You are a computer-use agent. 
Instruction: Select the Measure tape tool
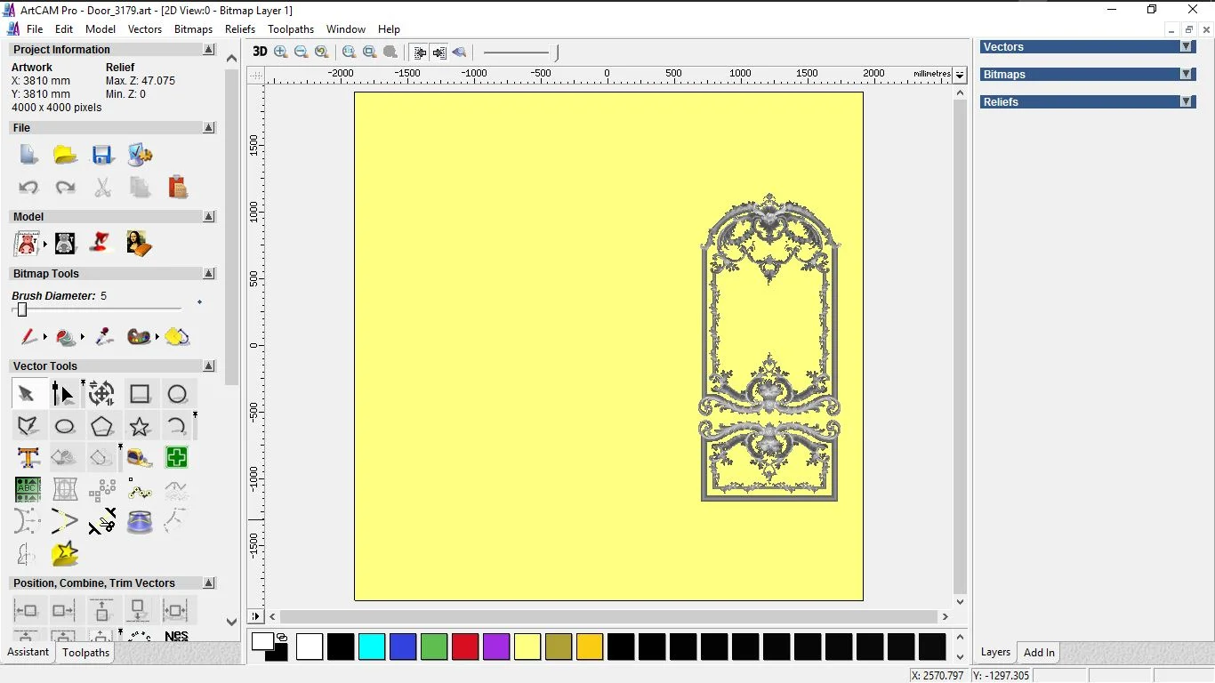140,458
